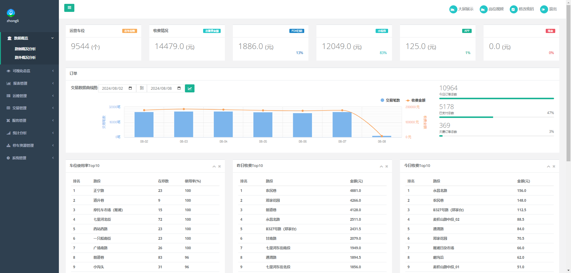
Task: Close the 车位使用率Top10 panel
Action: tap(219, 166)
